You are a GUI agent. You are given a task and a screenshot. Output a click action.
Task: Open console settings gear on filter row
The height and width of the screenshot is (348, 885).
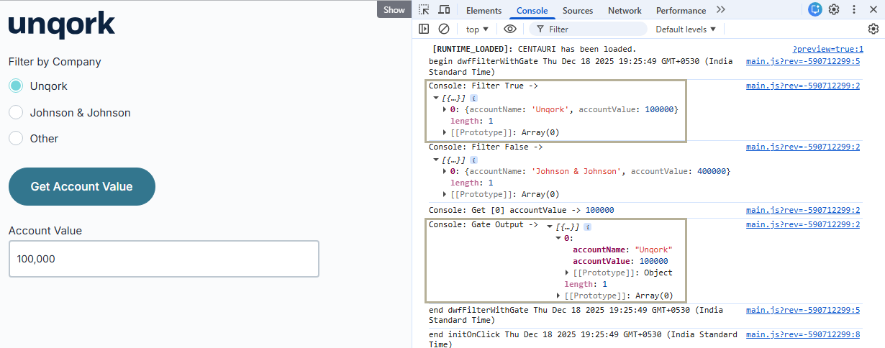(873, 29)
